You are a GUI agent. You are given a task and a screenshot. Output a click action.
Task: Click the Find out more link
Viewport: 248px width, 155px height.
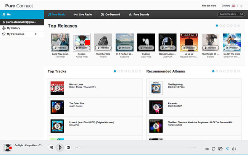[x=209, y=6]
